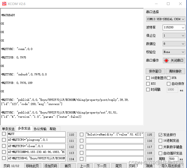Viewport: 187px width, 168px height.
Task: Enable the 关联数字键盘 numeric keypad checkbox
Action: (160, 147)
